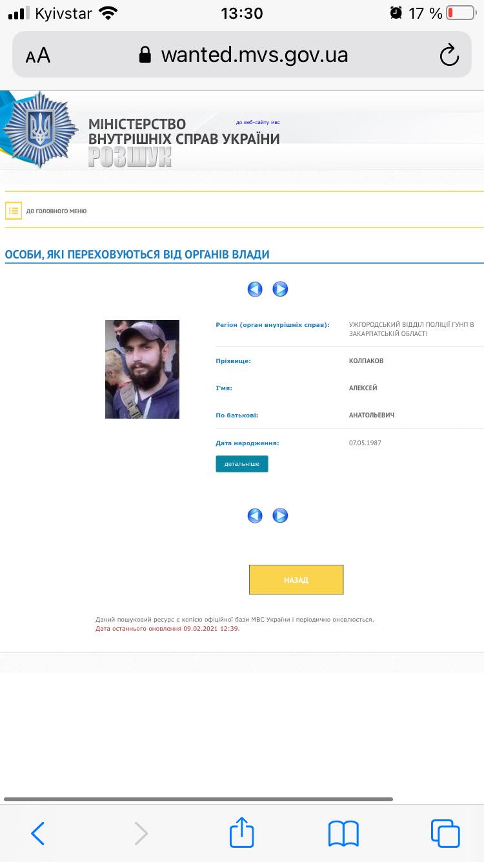The height and width of the screenshot is (862, 484).
Task: Open Safari bookmarks book icon
Action: [x=343, y=834]
